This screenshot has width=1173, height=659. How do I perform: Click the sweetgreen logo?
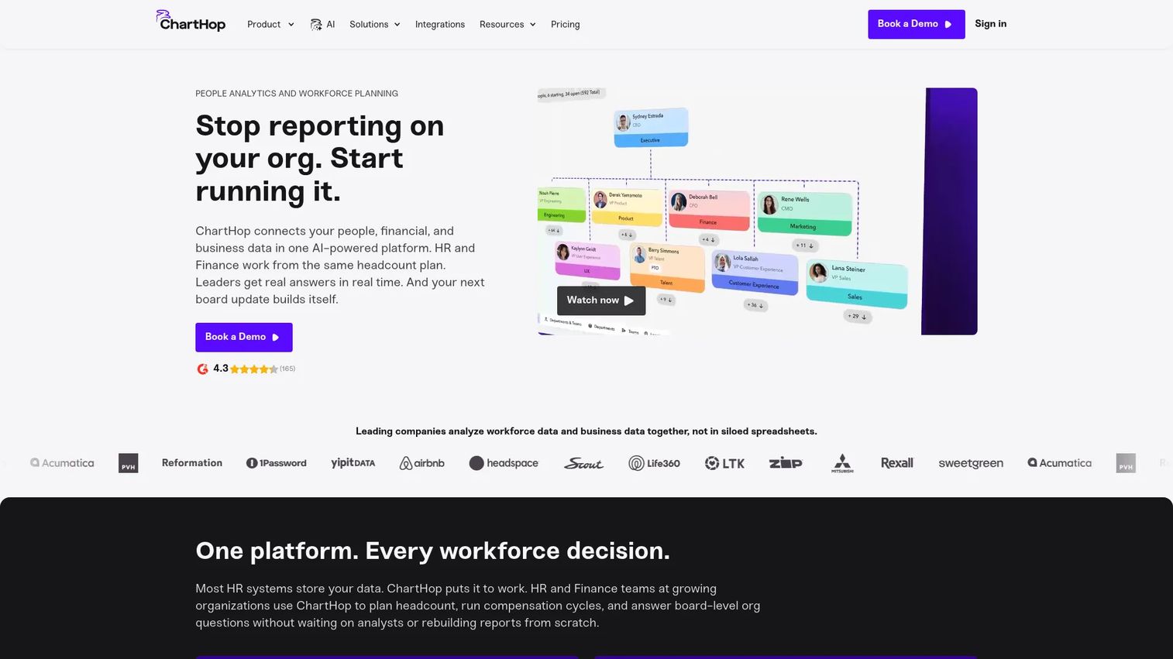tap(971, 463)
